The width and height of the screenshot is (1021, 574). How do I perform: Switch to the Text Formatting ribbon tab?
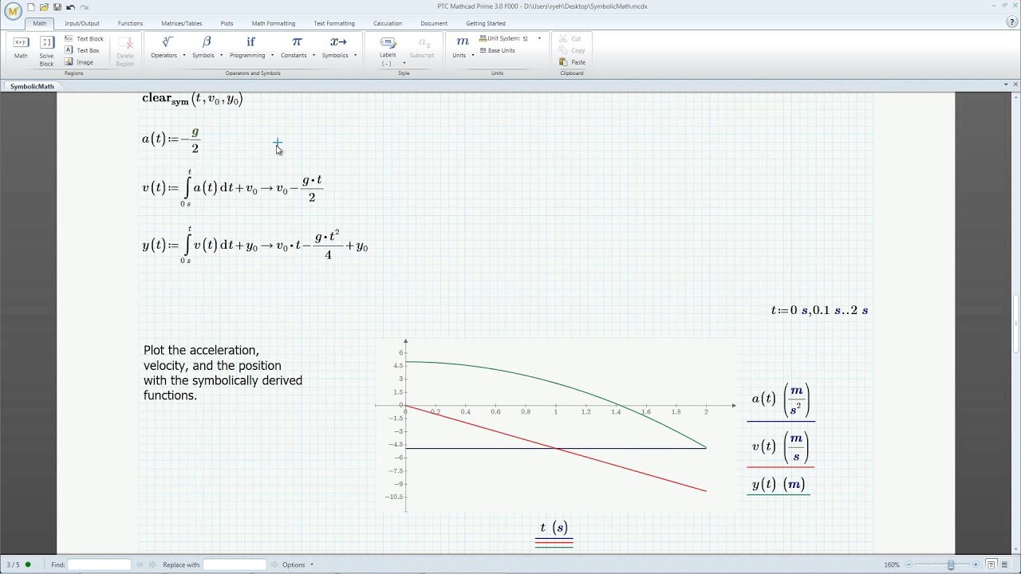(x=334, y=23)
